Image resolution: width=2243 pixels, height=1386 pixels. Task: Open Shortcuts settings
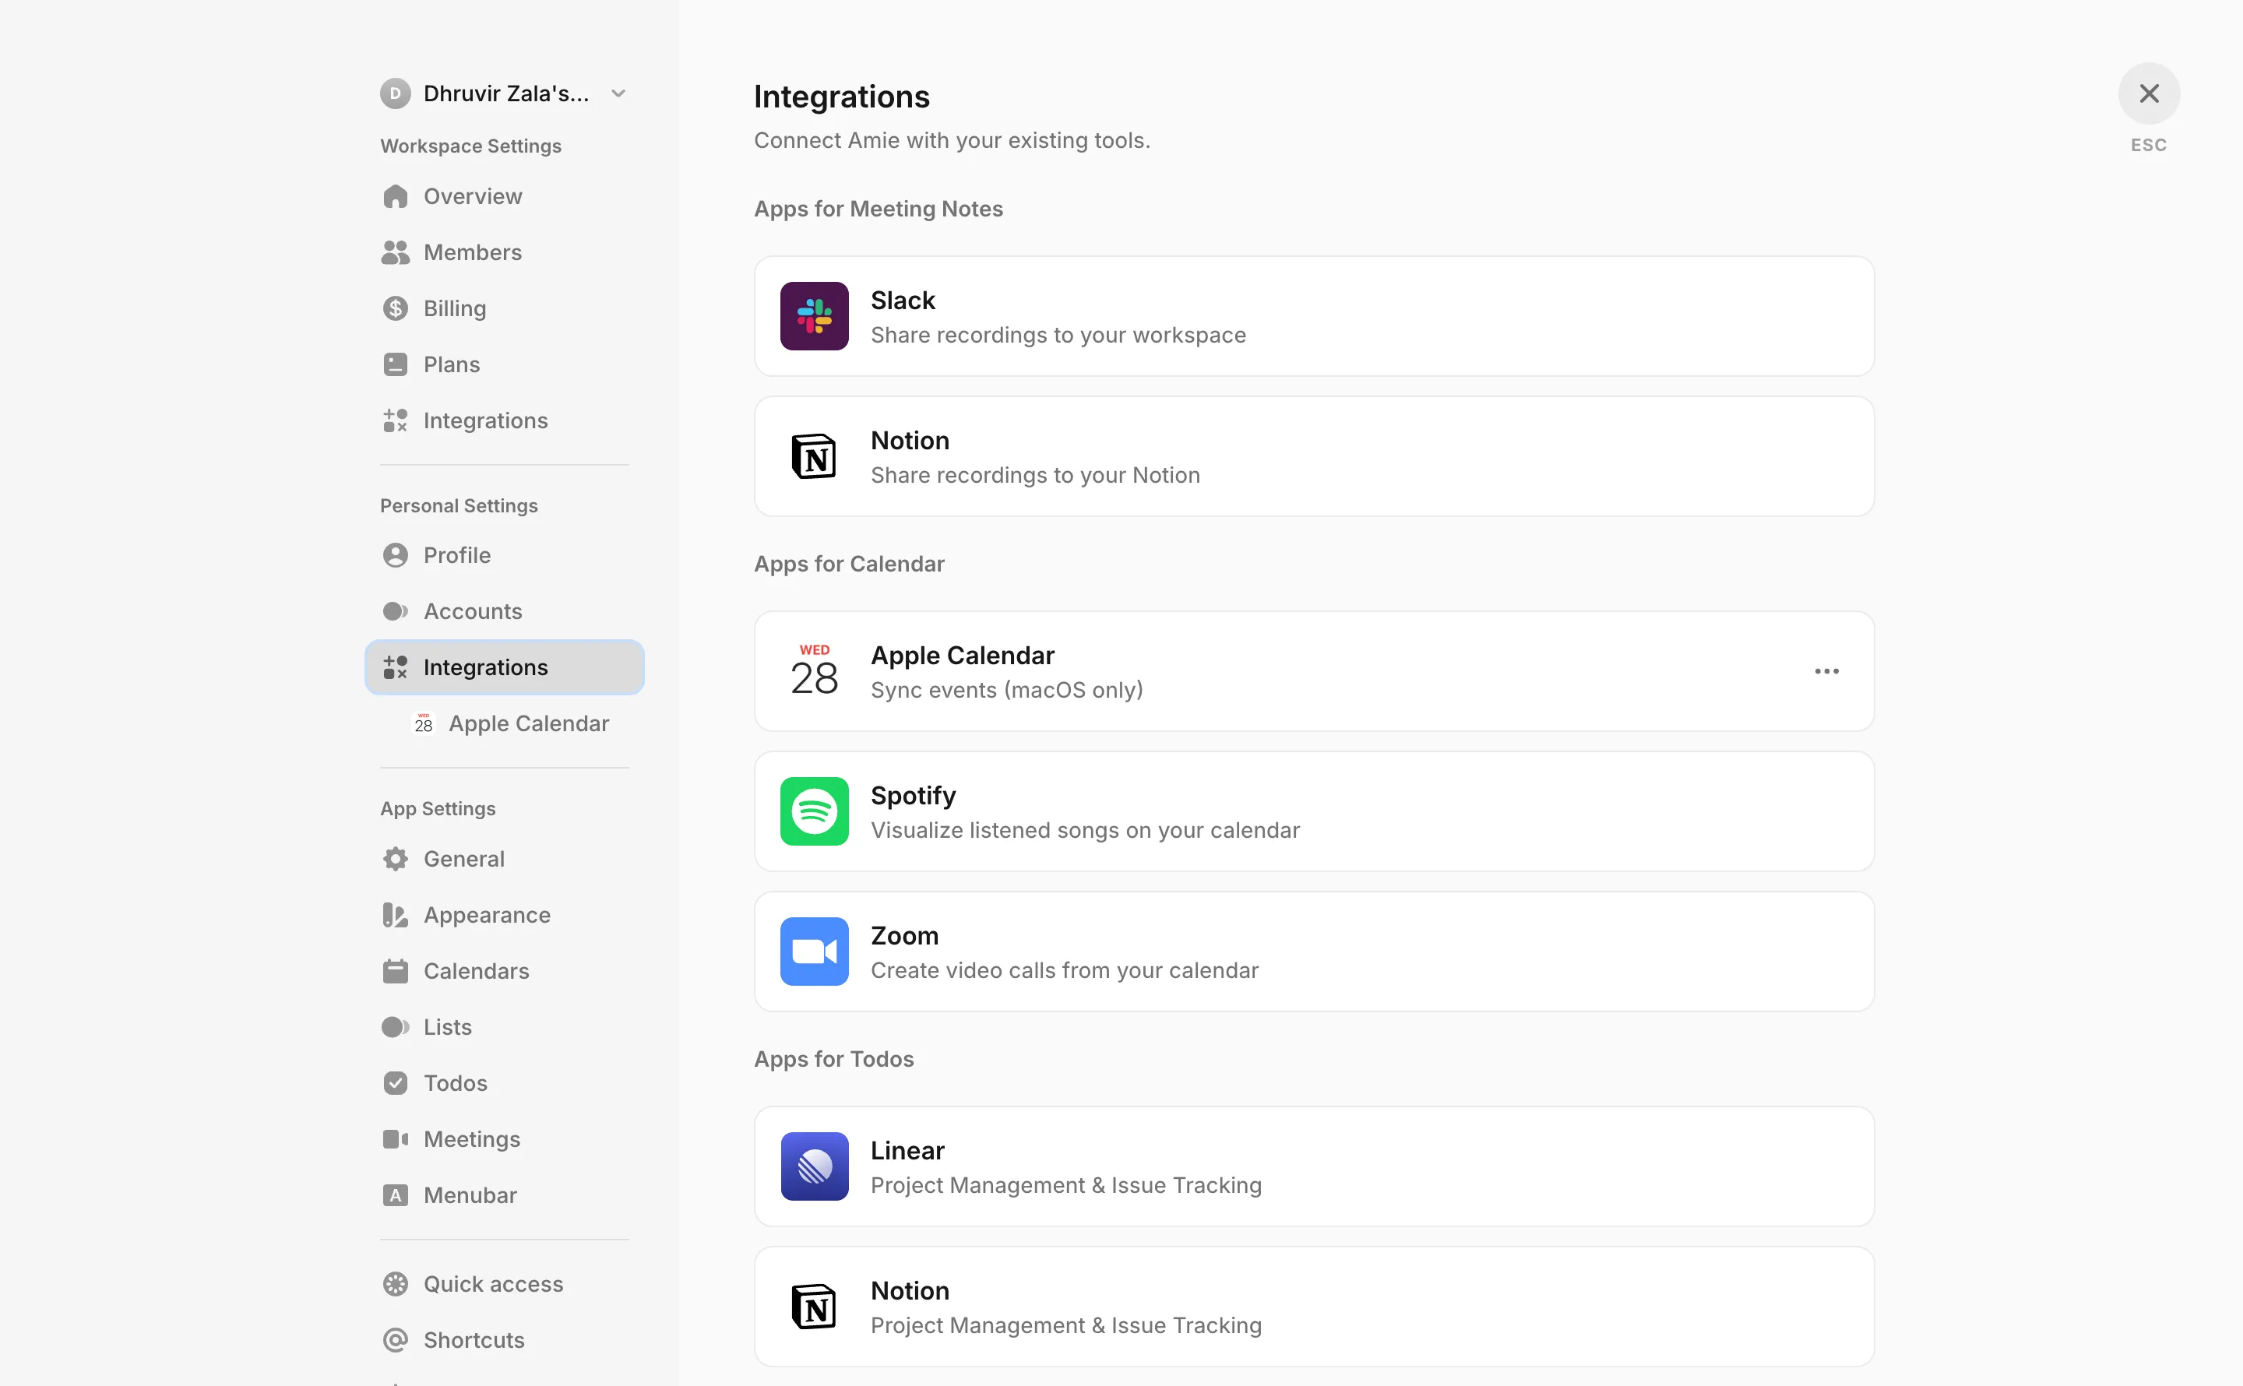(504, 1339)
